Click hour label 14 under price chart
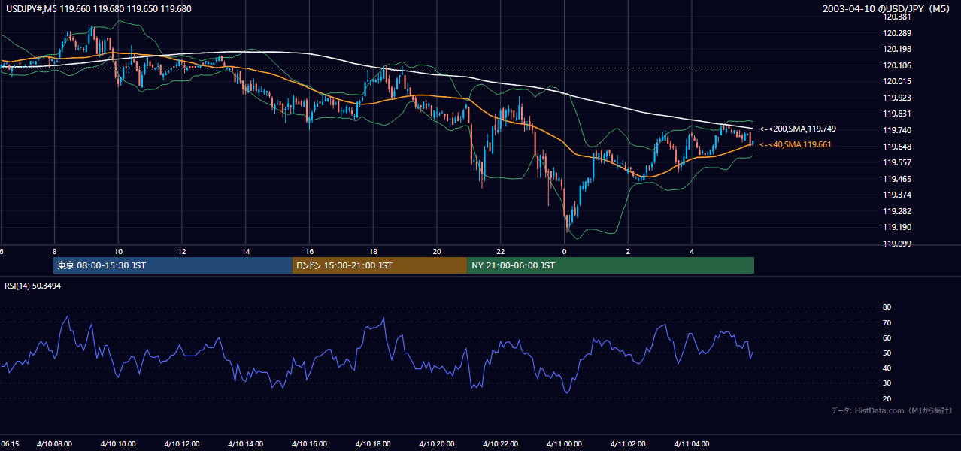The width and height of the screenshot is (961, 451). (246, 250)
